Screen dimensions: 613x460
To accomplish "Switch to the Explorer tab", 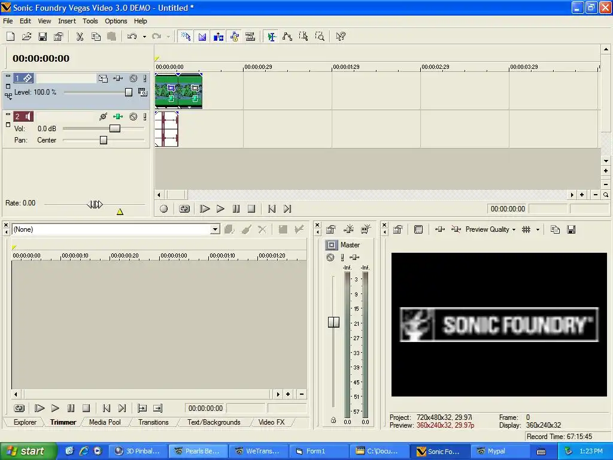I will 25,422.
